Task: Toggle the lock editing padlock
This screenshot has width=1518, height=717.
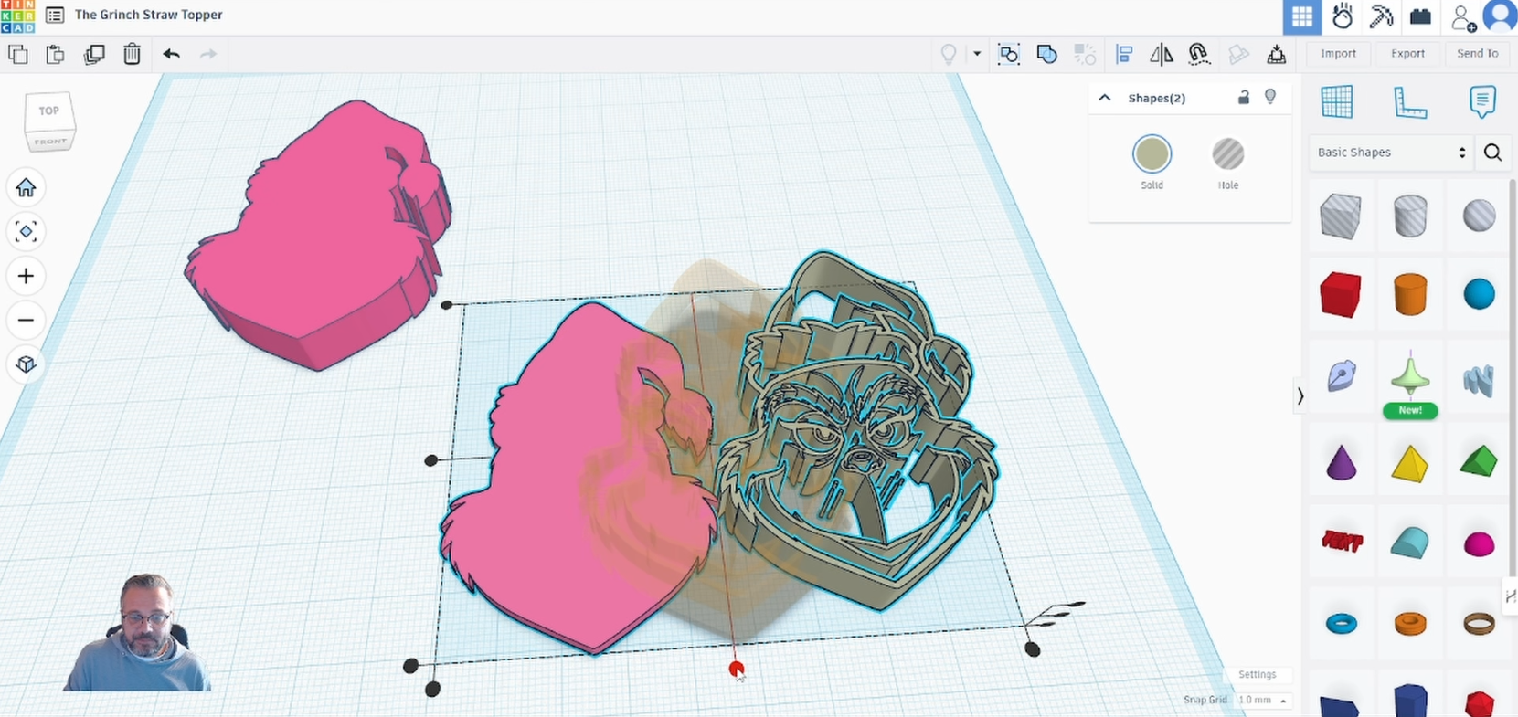Action: tap(1243, 98)
